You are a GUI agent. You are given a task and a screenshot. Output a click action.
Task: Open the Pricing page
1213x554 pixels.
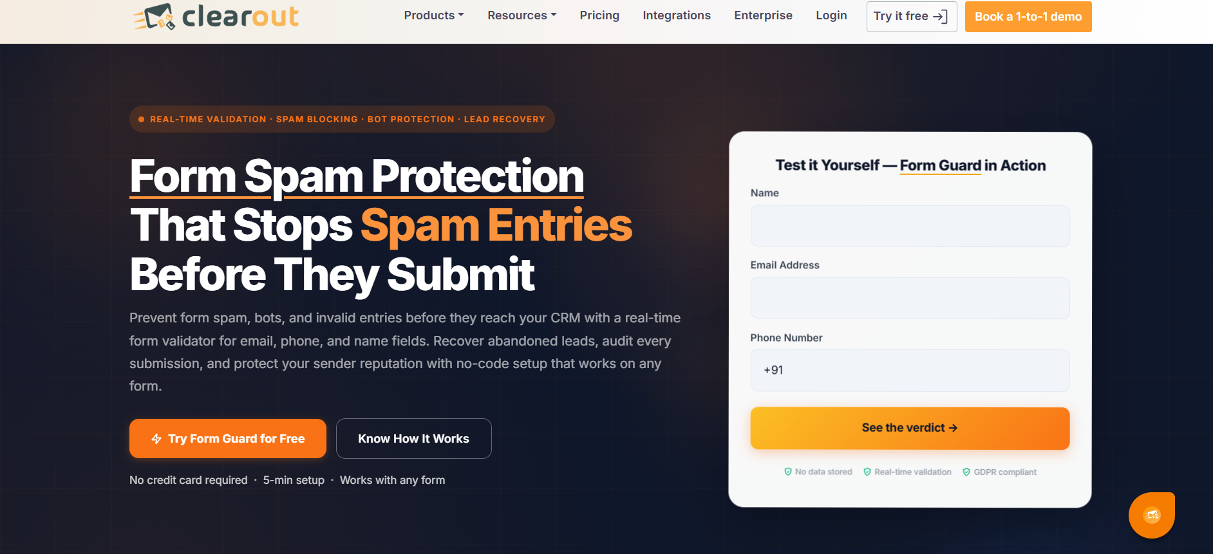(x=599, y=15)
